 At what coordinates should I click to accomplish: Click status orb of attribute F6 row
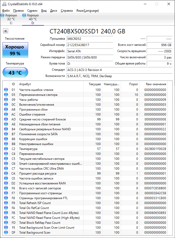[x=6, y=188]
